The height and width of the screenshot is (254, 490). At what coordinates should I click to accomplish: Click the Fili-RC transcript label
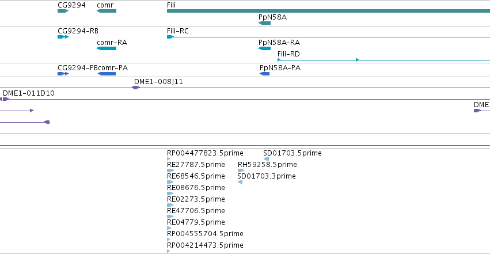click(177, 31)
